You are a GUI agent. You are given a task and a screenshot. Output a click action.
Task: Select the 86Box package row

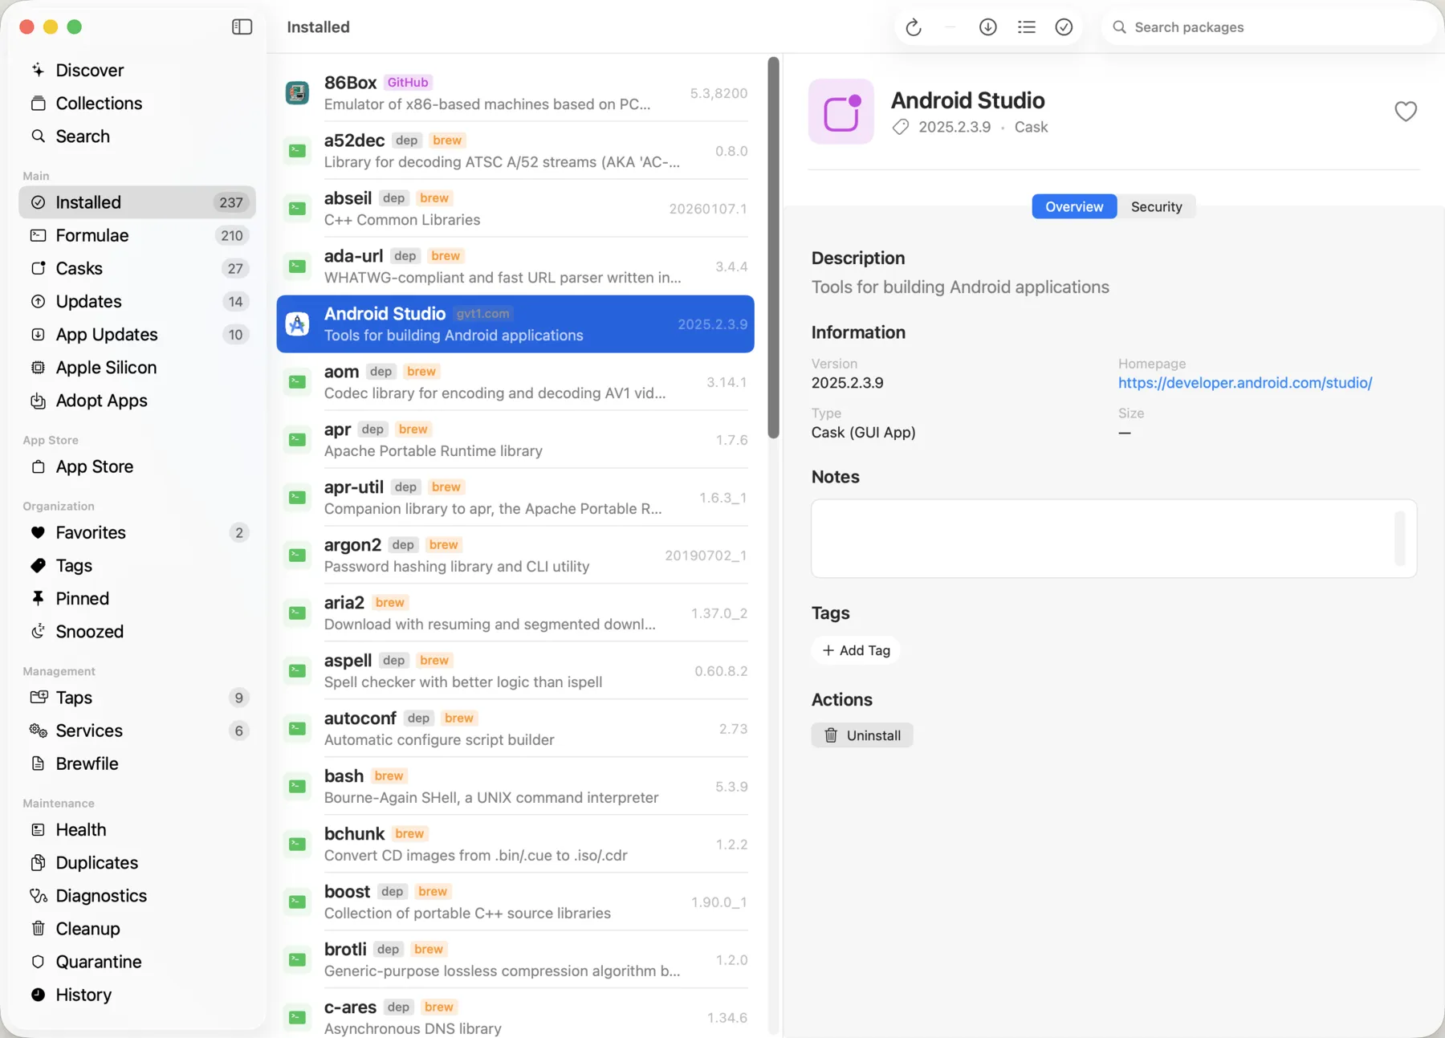(x=515, y=93)
